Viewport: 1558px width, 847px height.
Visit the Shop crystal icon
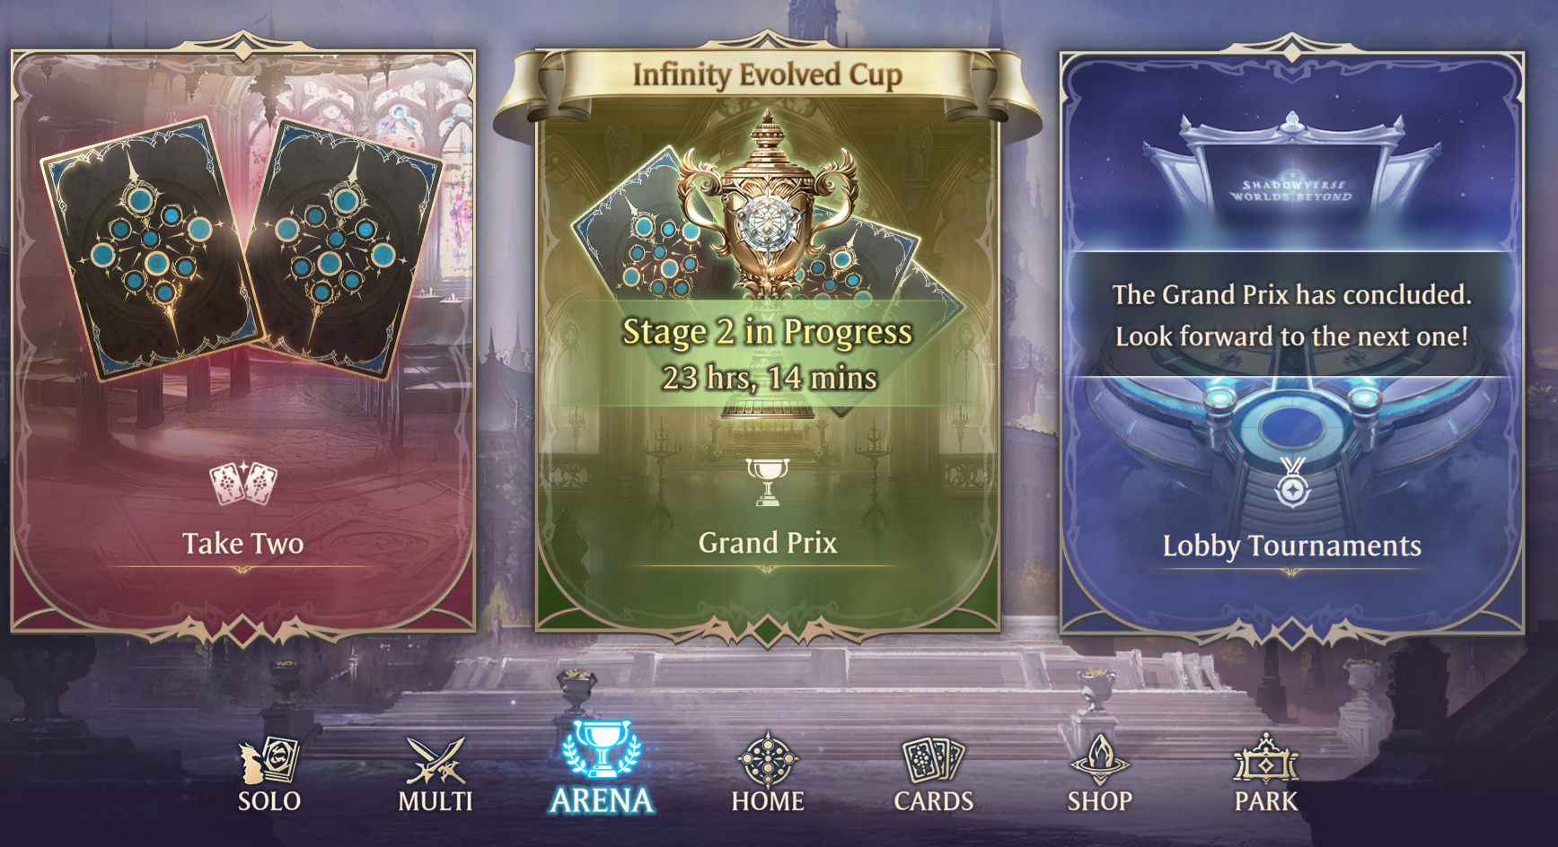[1100, 761]
